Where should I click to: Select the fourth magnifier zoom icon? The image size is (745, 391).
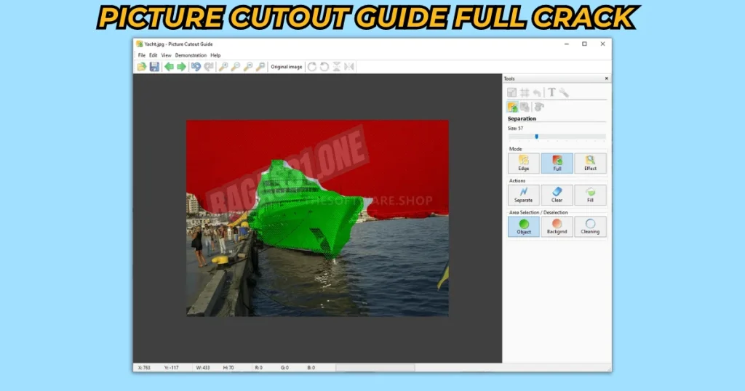point(260,67)
